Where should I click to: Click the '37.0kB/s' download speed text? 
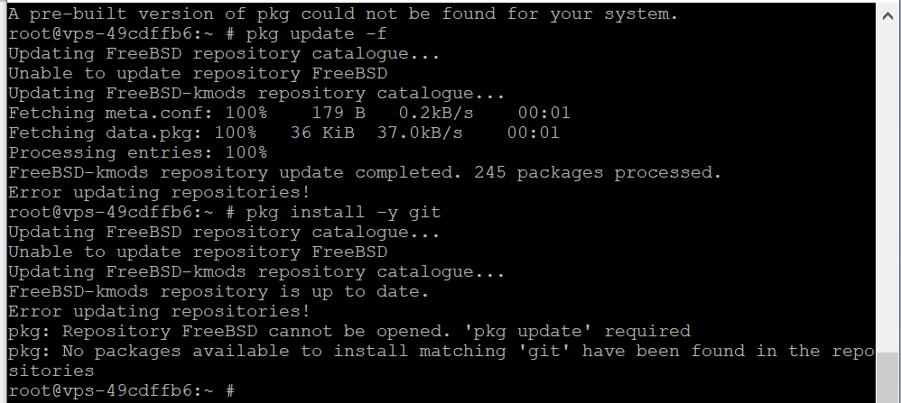point(419,133)
